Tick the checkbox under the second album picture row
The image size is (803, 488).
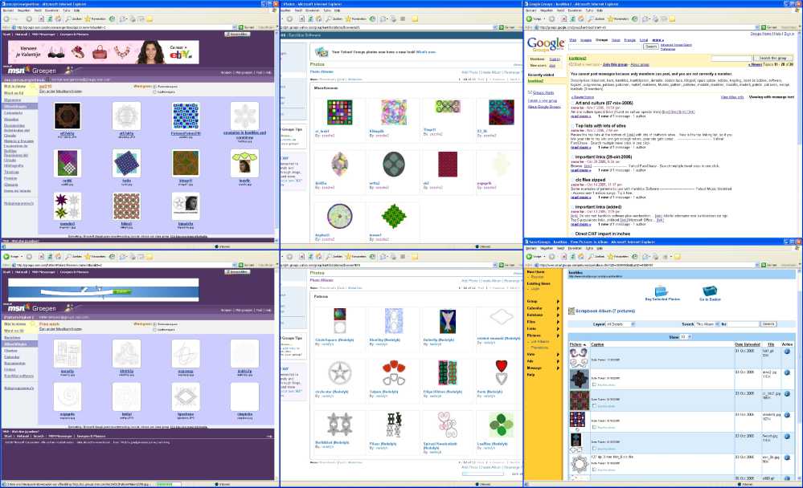coord(593,386)
